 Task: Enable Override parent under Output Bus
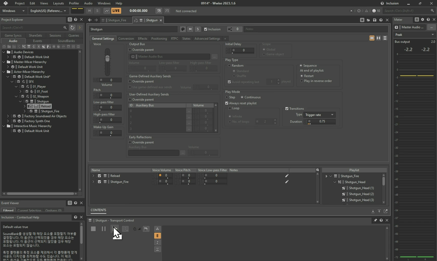[130, 50]
